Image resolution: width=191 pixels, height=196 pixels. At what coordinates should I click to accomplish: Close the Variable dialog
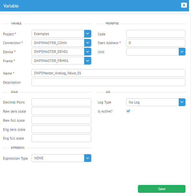[184, 5]
